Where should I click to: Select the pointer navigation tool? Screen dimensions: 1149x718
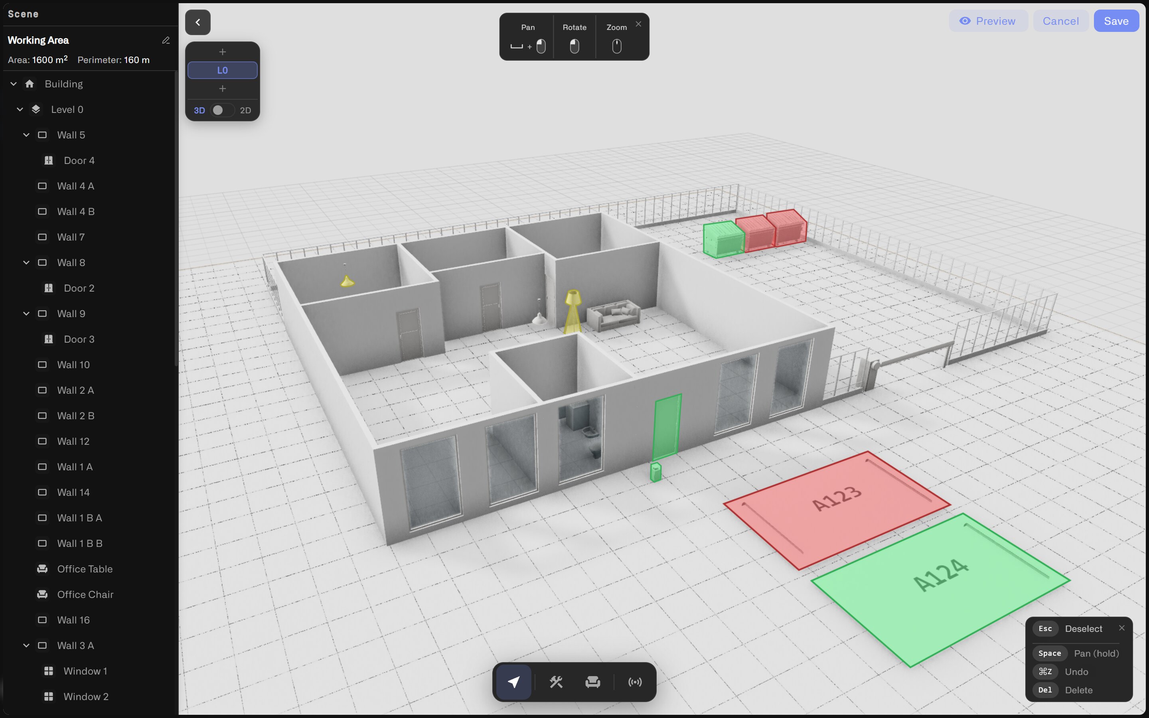click(513, 682)
